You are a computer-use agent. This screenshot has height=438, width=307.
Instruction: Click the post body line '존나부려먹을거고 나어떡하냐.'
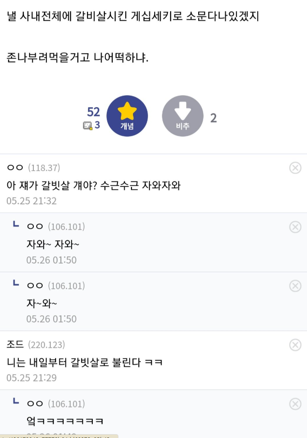(77, 57)
